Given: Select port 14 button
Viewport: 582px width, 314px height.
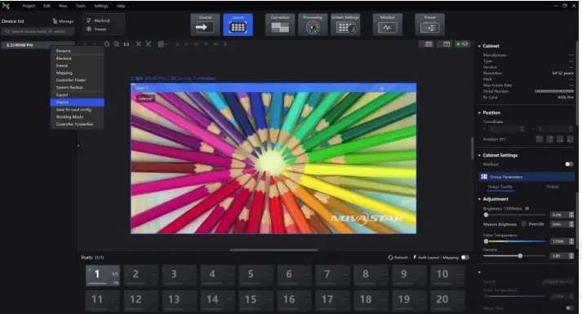Looking at the screenshot, I should [x=218, y=300].
